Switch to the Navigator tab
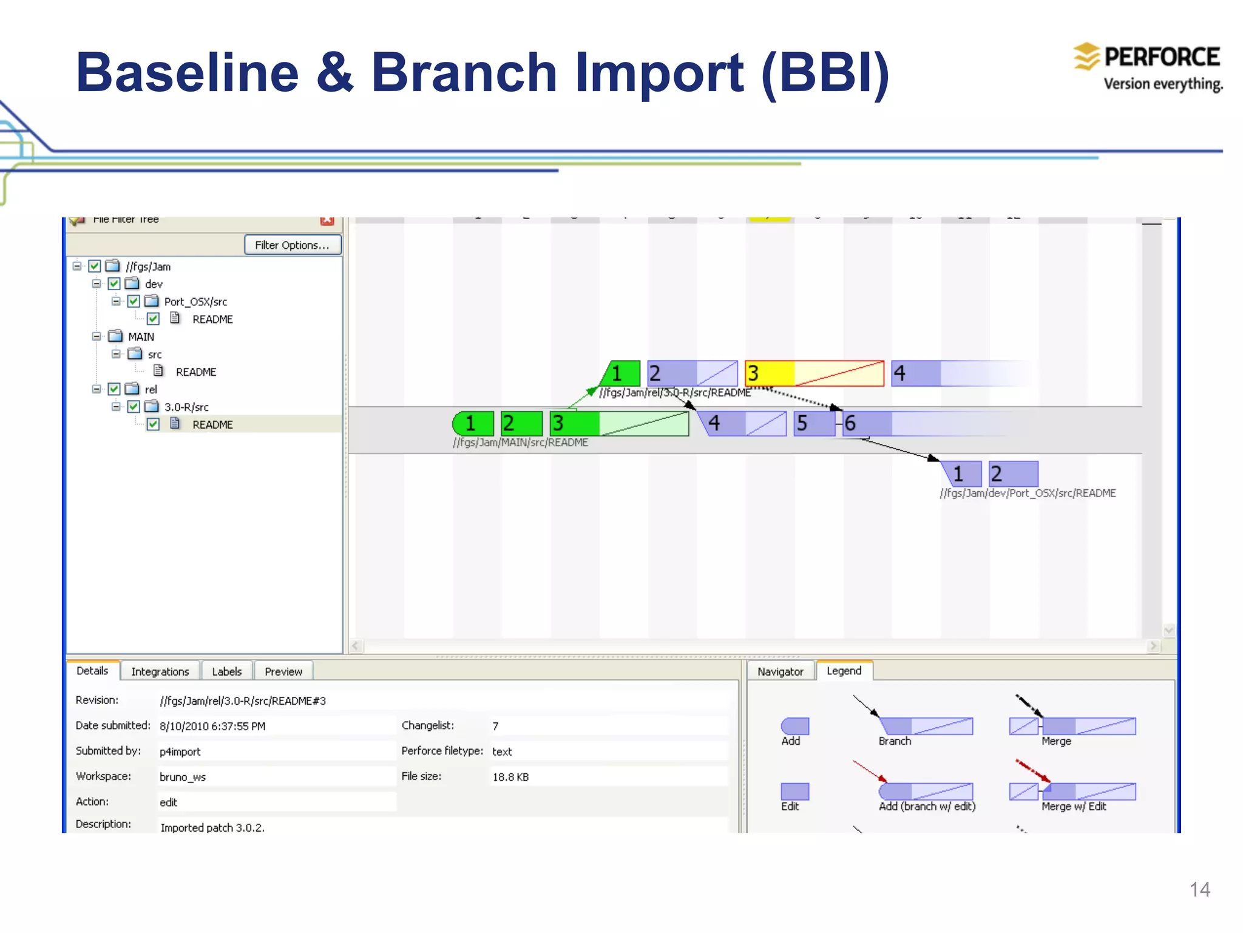 pos(781,671)
